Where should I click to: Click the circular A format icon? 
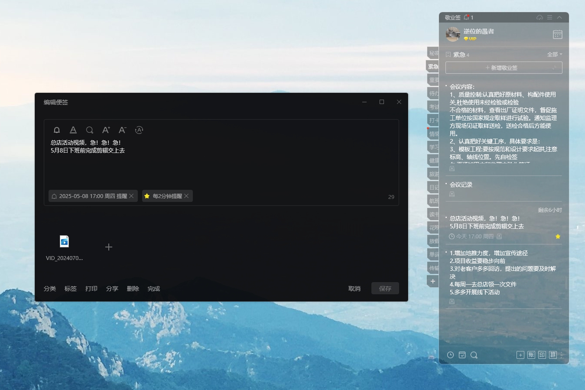point(139,130)
